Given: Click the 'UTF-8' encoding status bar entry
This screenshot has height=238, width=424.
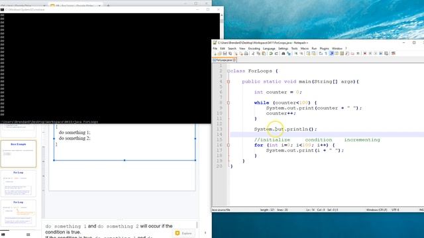Looking at the screenshot, I should click(395, 210).
